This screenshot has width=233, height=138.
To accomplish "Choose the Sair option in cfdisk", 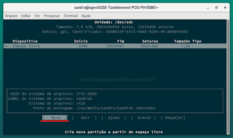I will click(x=84, y=118).
